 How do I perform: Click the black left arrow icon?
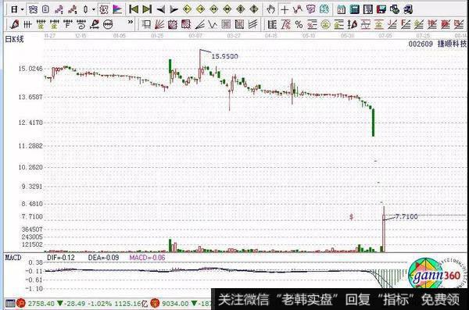pos(160,9)
